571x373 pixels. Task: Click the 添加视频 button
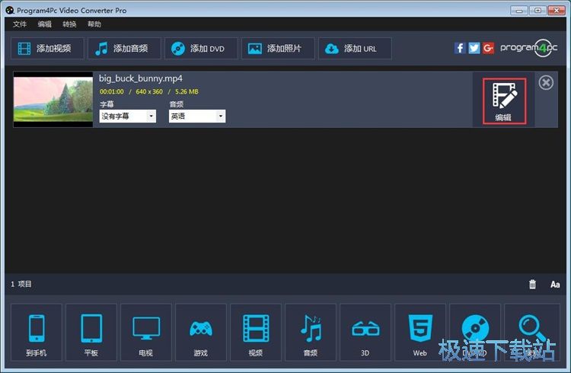47,49
